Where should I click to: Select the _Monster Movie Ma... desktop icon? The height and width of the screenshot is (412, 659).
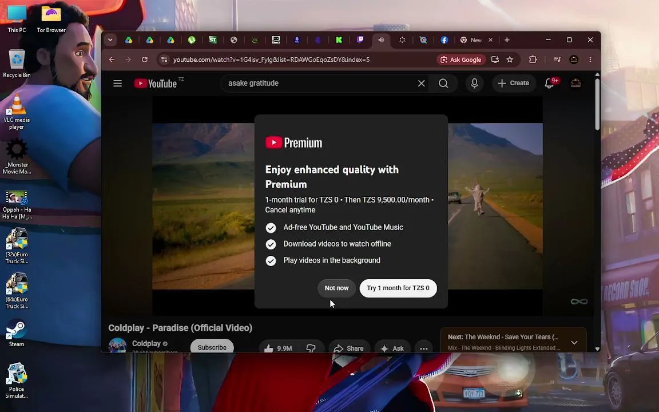pyautogui.click(x=17, y=157)
